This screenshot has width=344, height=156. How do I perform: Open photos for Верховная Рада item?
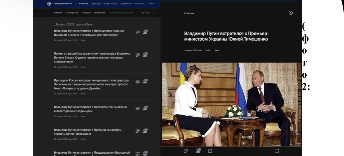(x=145, y=153)
